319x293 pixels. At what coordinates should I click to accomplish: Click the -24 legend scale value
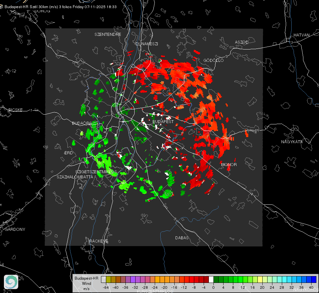point(154,287)
